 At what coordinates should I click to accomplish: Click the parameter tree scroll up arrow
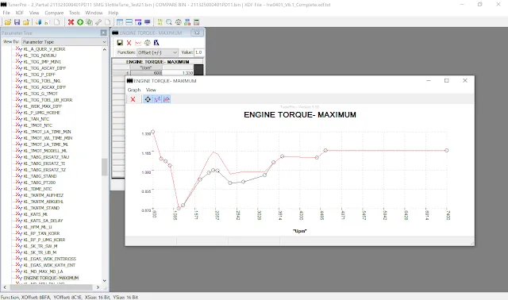104,49
